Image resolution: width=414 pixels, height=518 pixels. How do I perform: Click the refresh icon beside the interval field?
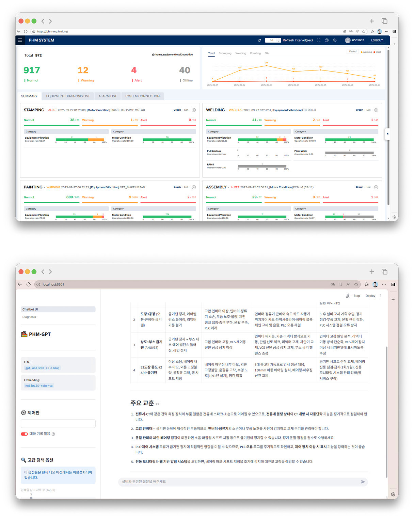click(x=259, y=40)
